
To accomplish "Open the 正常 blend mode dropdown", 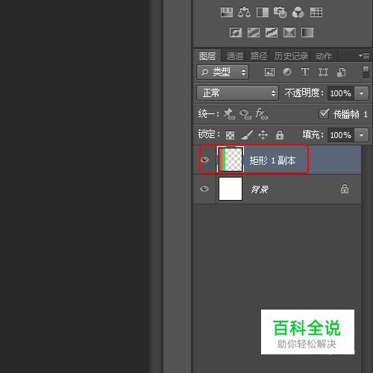I will click(x=237, y=93).
